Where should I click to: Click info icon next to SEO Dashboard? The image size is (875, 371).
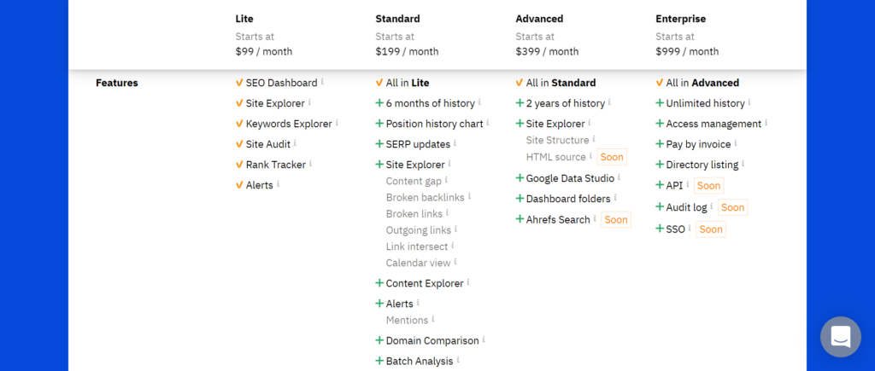point(322,81)
